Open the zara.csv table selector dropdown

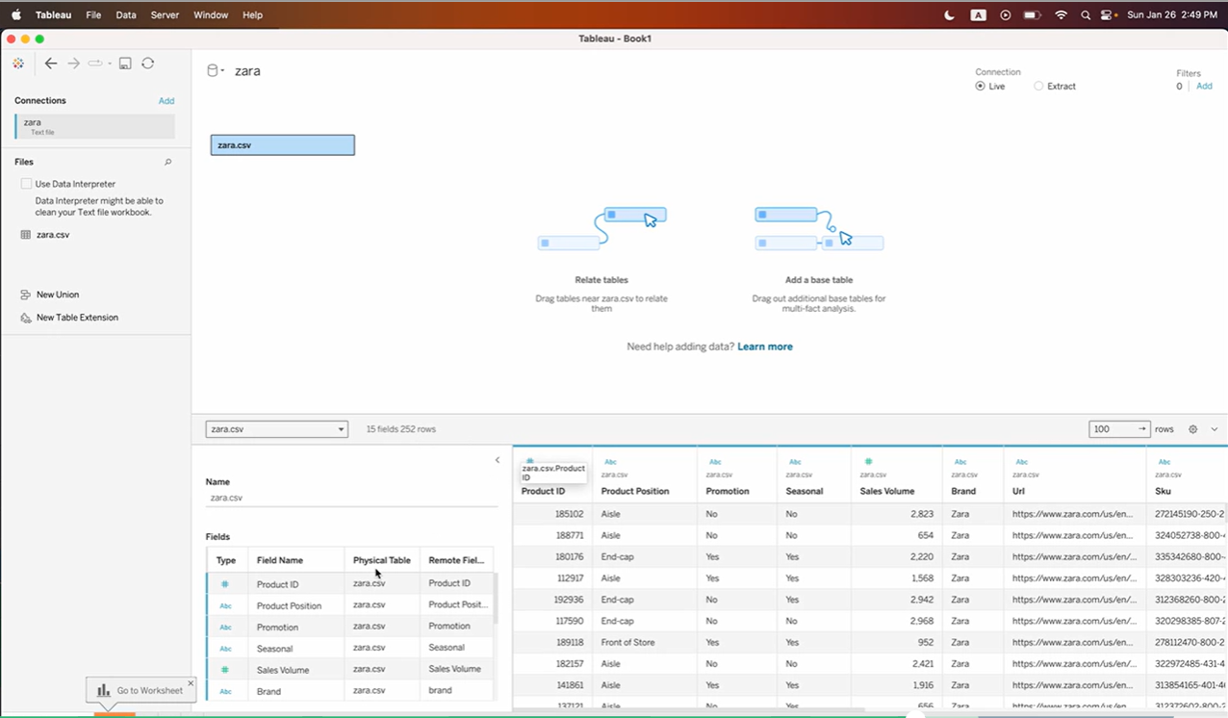tap(276, 429)
